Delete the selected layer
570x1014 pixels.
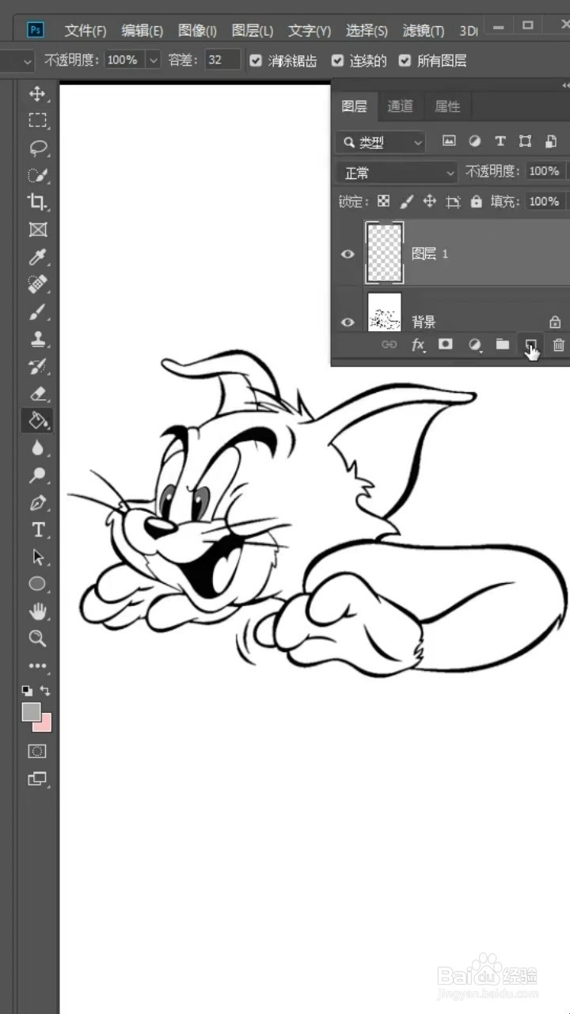559,345
